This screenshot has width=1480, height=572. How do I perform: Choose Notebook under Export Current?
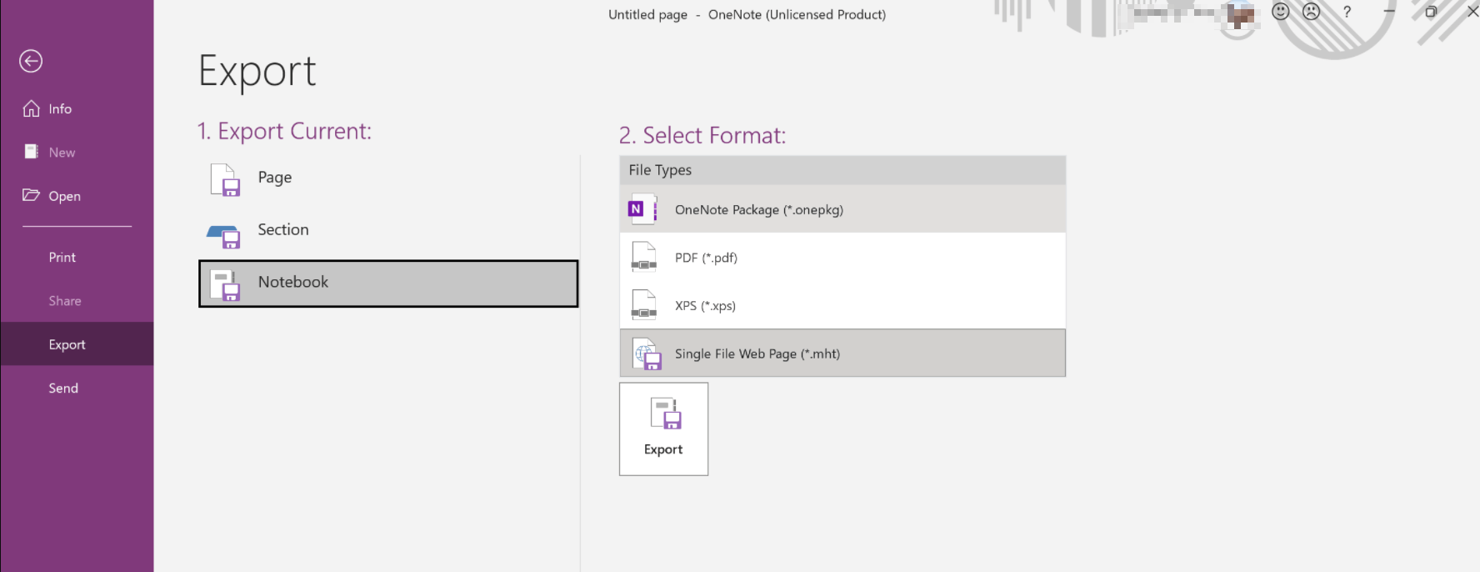(x=388, y=283)
